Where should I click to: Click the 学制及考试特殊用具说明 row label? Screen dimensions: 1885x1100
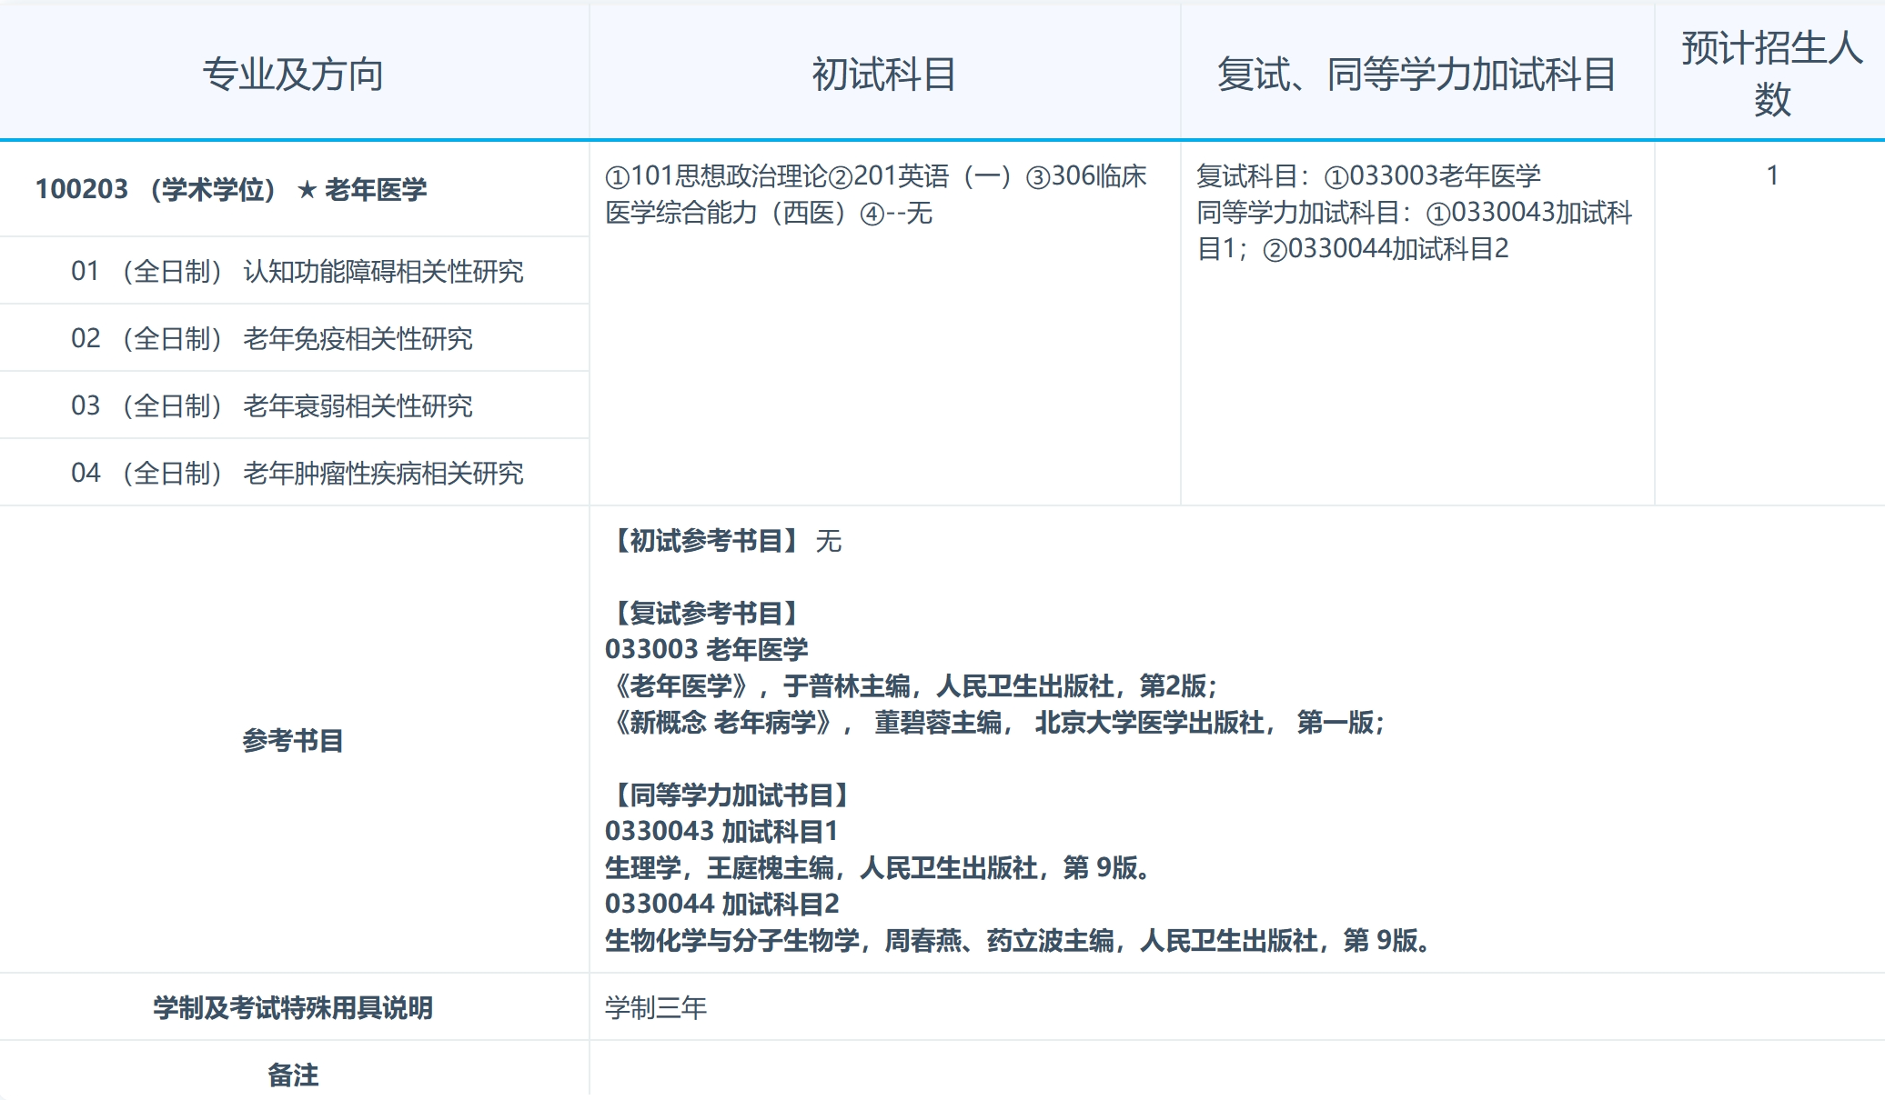[293, 1007]
